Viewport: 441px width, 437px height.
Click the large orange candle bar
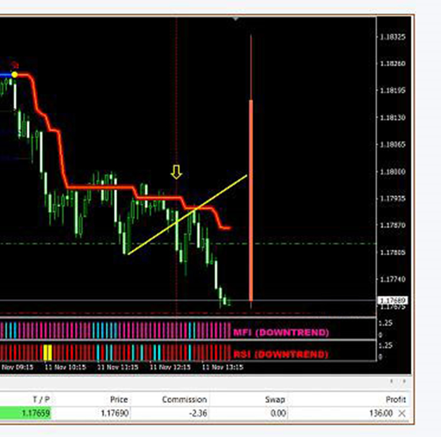point(251,200)
